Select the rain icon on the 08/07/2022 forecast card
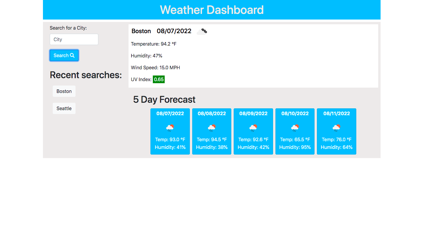 (170, 127)
